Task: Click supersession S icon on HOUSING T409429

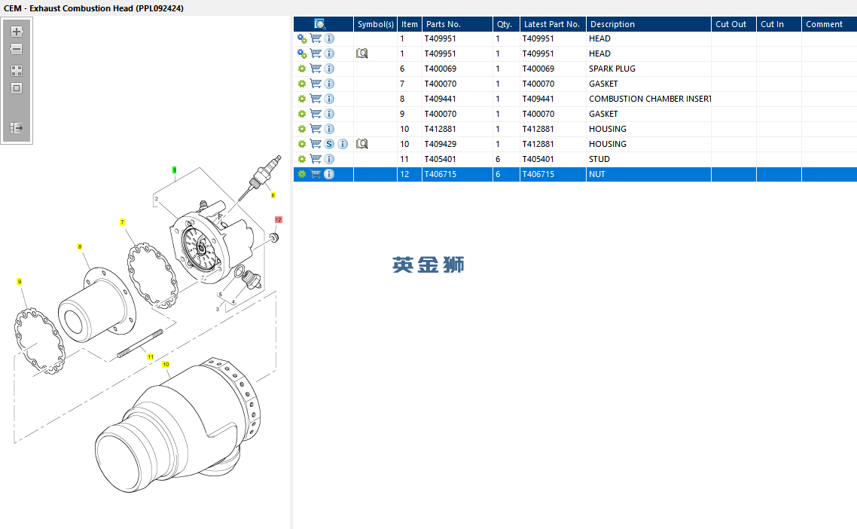Action: (x=329, y=144)
